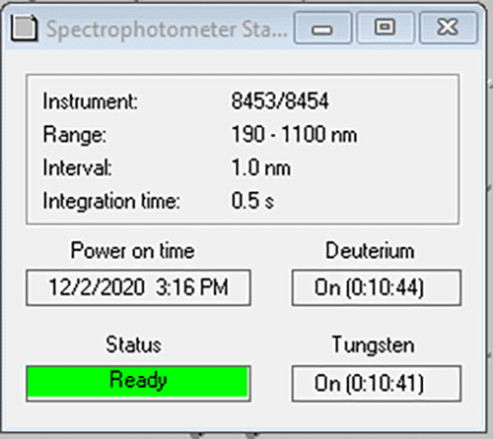Click the Deuterium heading label
493x439 pixels.
click(x=370, y=251)
